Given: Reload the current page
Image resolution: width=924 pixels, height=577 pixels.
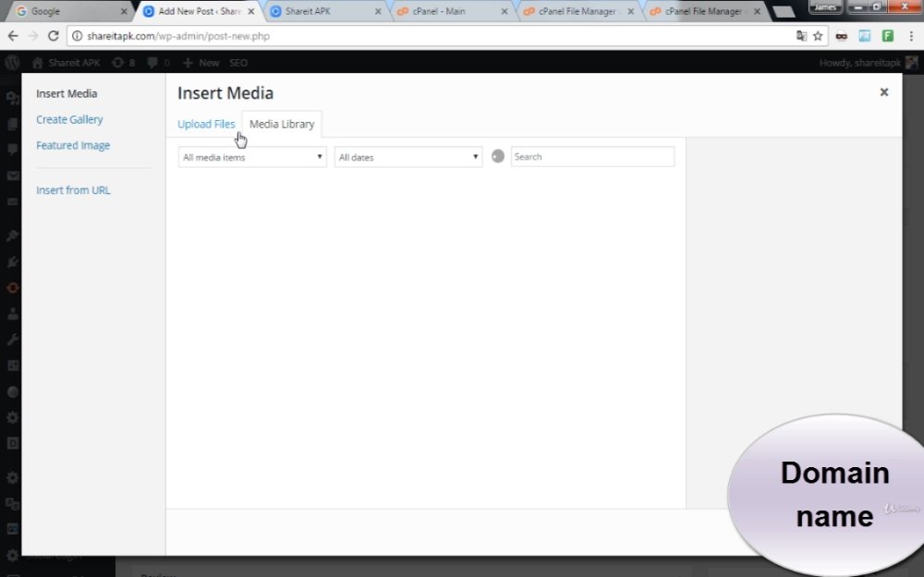Looking at the screenshot, I should [53, 36].
